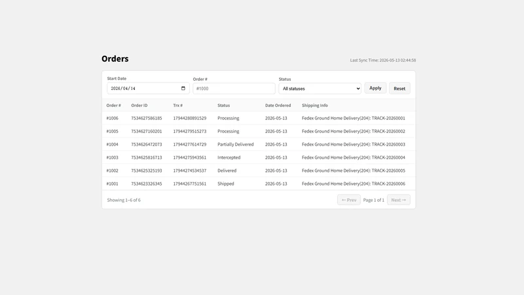
Task: Select order #1001 cell
Action: 112,184
